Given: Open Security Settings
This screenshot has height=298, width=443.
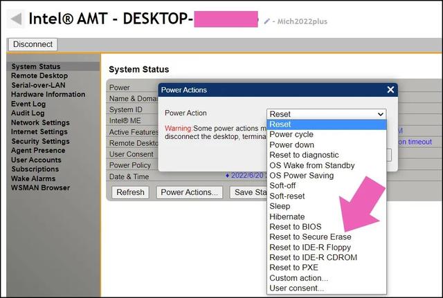Looking at the screenshot, I should [40, 141].
